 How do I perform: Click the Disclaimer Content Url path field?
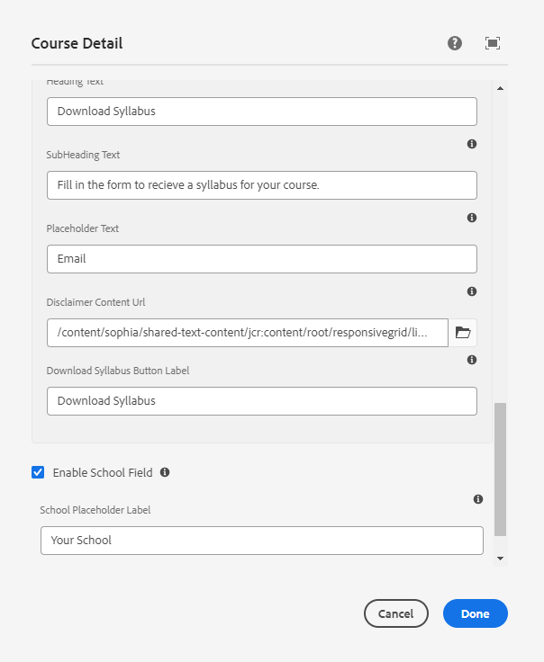tap(248, 333)
